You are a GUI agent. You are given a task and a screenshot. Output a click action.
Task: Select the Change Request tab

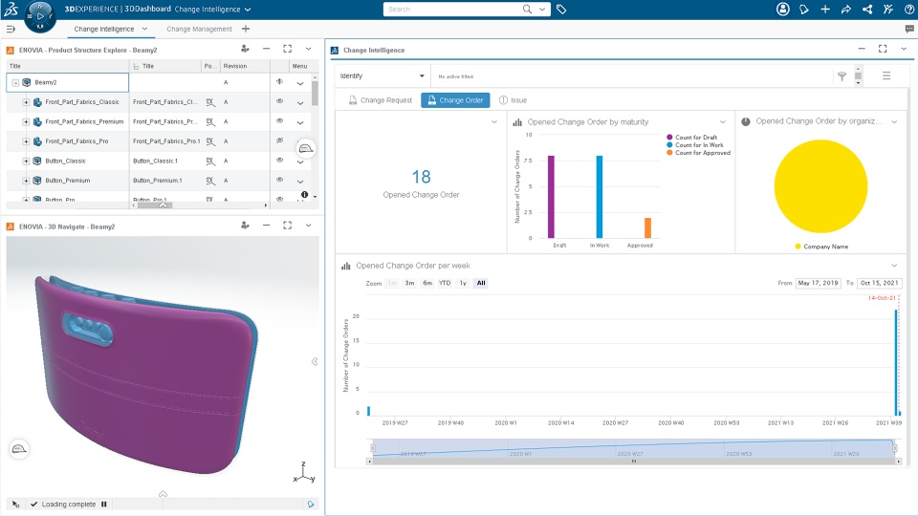(380, 100)
